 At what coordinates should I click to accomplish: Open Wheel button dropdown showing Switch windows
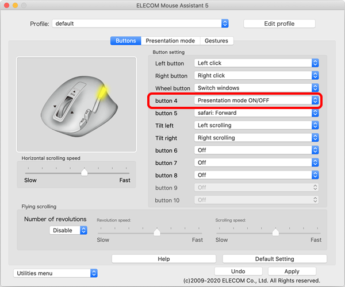click(256, 88)
